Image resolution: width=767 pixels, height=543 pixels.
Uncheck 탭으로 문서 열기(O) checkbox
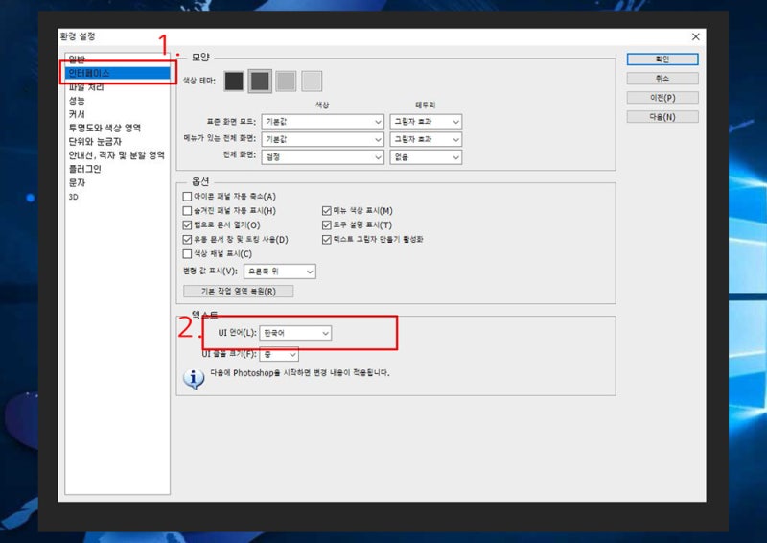tap(187, 225)
